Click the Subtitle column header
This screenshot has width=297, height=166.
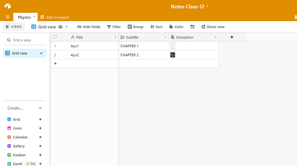[x=144, y=37]
